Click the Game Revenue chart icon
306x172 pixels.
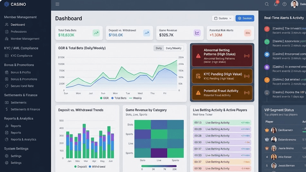pyautogui.click(x=197, y=33)
